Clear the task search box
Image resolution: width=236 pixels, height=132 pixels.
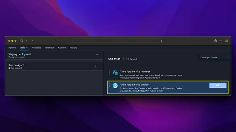coord(228,57)
